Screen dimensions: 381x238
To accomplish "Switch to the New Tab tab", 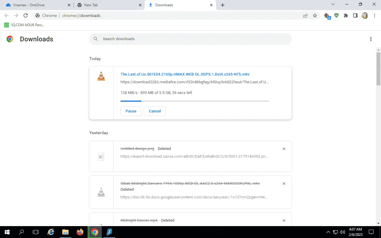I will [x=109, y=5].
